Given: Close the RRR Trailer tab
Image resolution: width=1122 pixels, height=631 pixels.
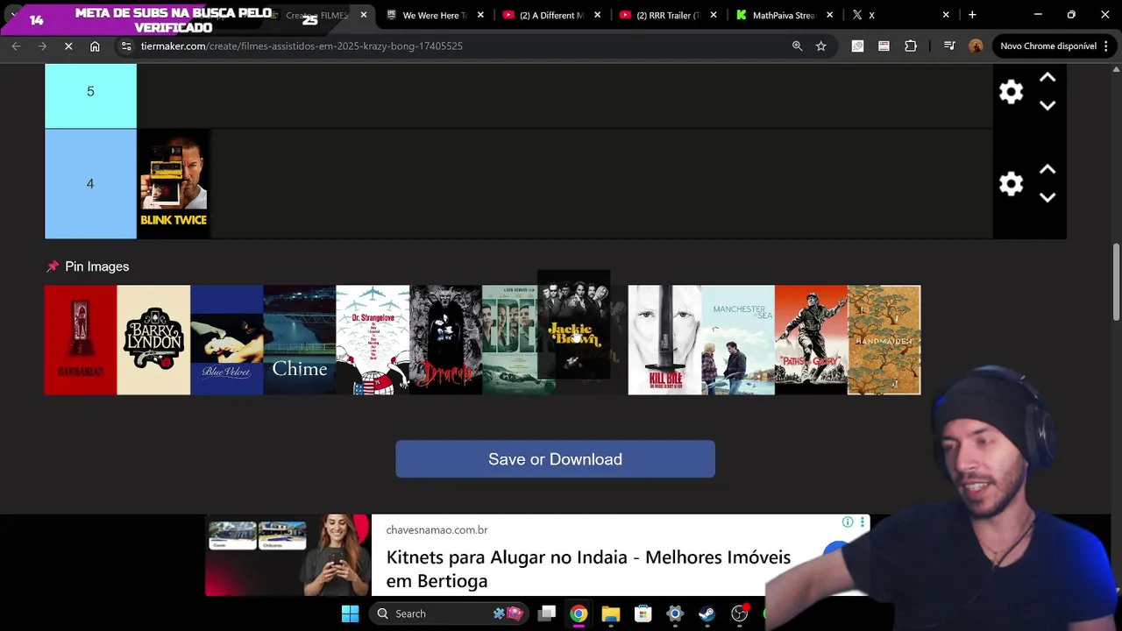Looking at the screenshot, I should tap(713, 15).
